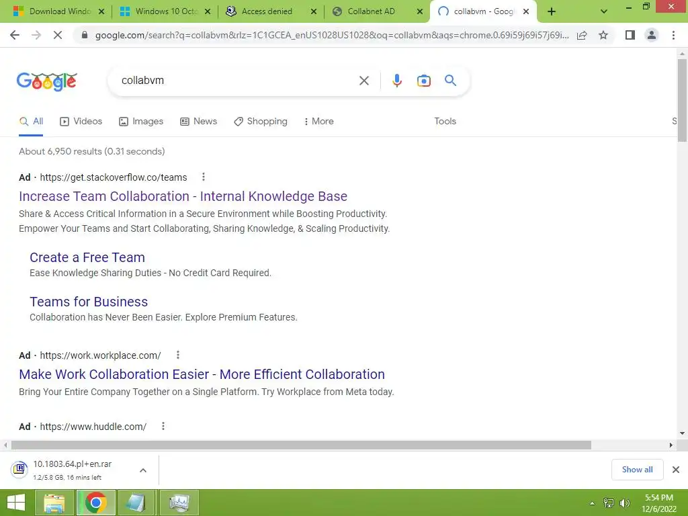
Task: Select the All results filter
Action: [x=31, y=122]
